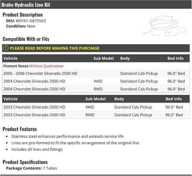The image size is (192, 176).
Task: Click the SKU value W0161-G875563
Action: coord(31,21)
